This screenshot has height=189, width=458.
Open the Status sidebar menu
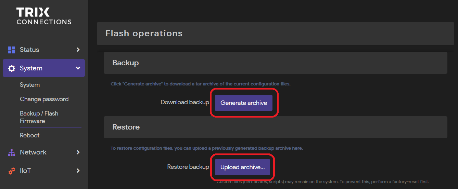44,50
